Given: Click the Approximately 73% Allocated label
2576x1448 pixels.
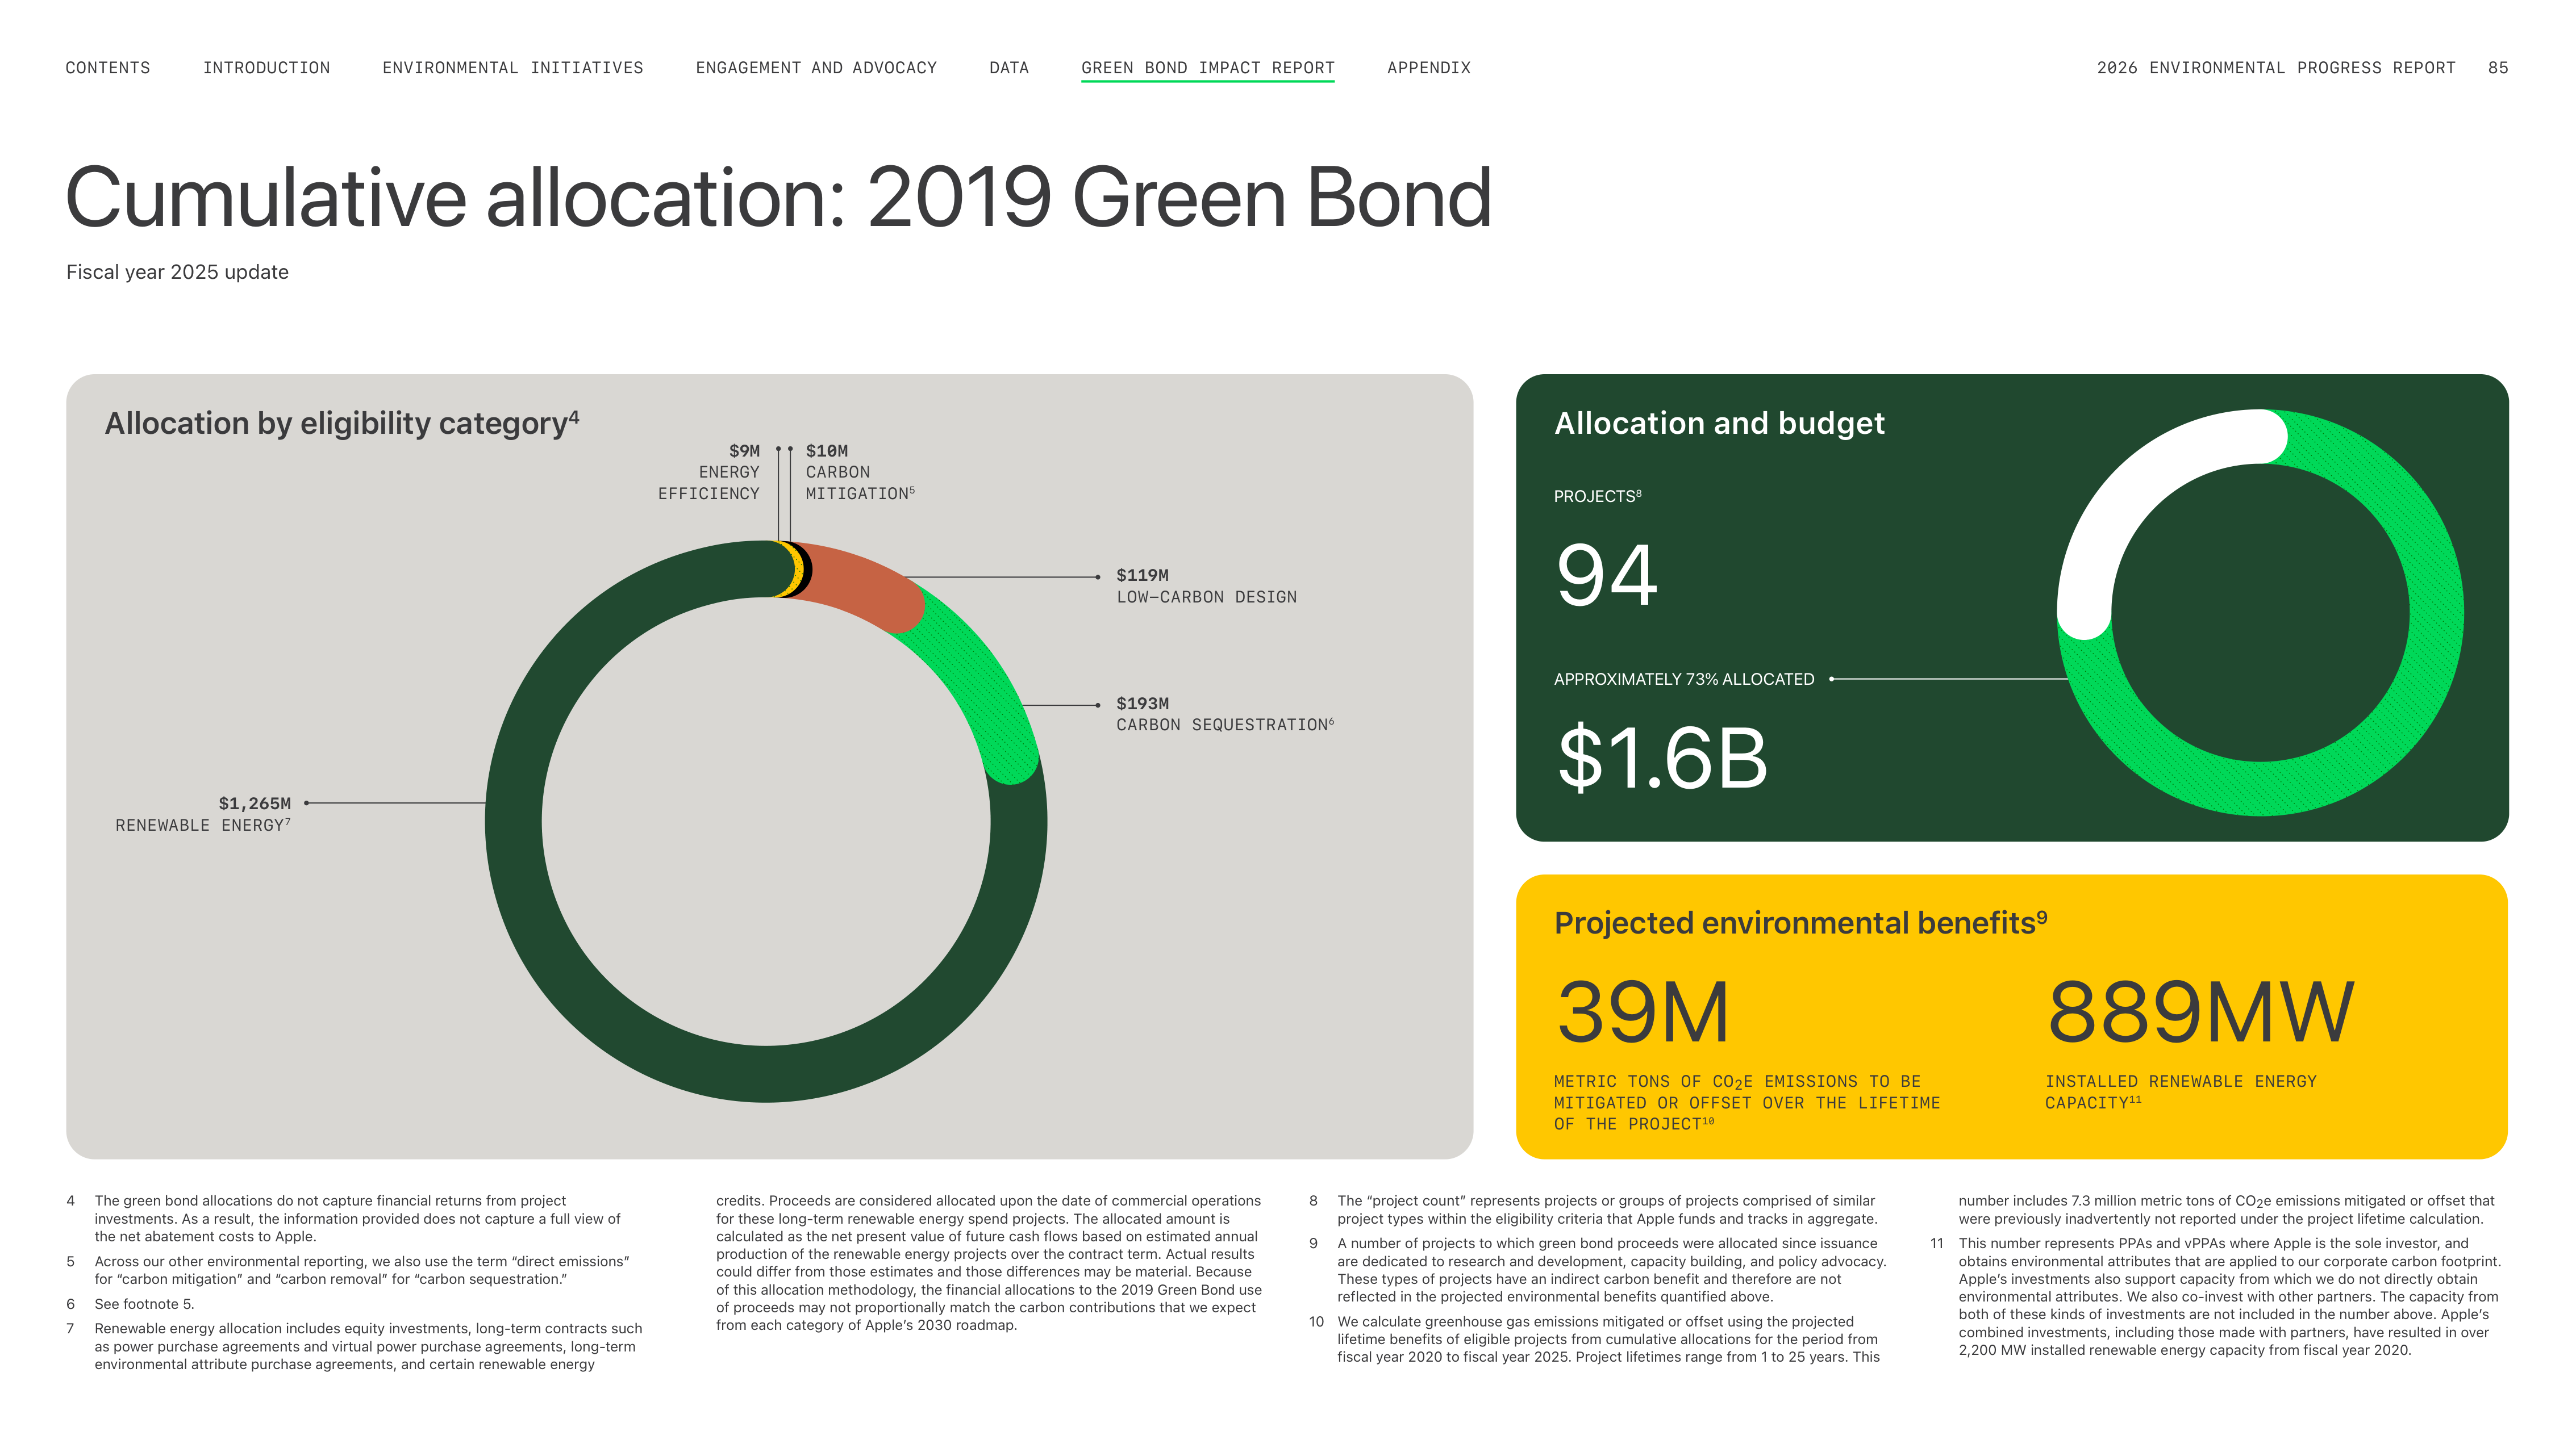Looking at the screenshot, I should 1684,680.
